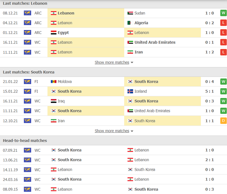
Task: Click the WC label on the 14.11.19 row
Action: point(38,169)
